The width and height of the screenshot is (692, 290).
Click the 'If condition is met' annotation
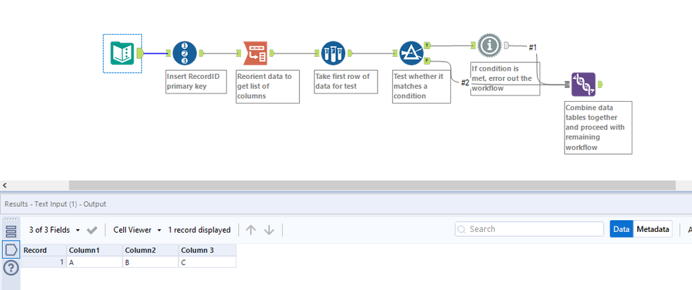[505, 78]
